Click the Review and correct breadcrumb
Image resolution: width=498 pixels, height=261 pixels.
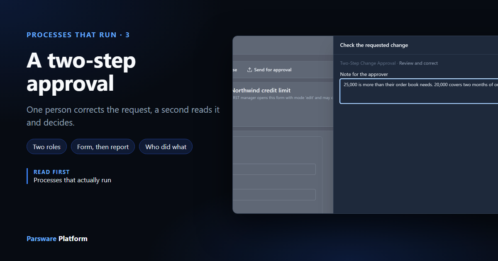tap(418, 63)
